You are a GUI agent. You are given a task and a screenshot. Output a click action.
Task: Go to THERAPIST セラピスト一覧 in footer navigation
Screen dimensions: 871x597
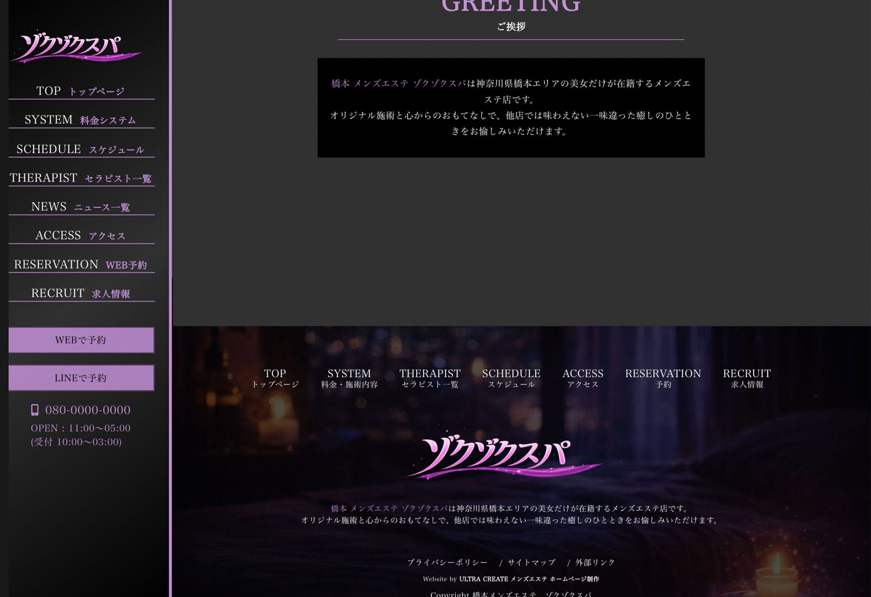[430, 378]
